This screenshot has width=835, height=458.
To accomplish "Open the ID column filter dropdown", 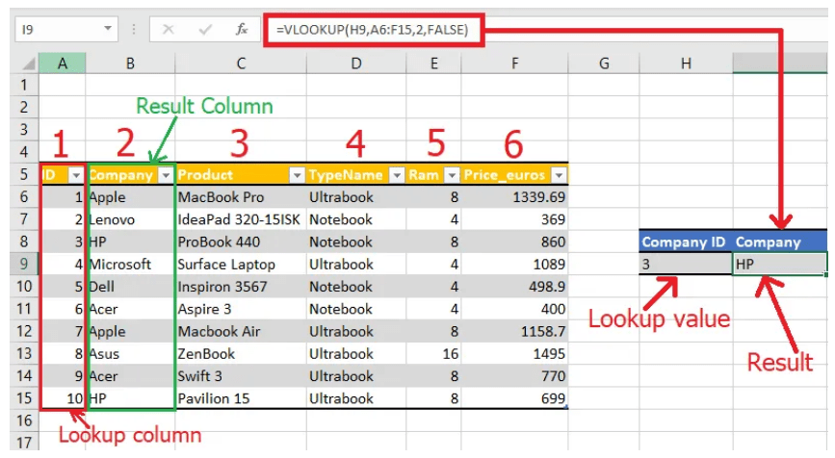I will coord(77,175).
